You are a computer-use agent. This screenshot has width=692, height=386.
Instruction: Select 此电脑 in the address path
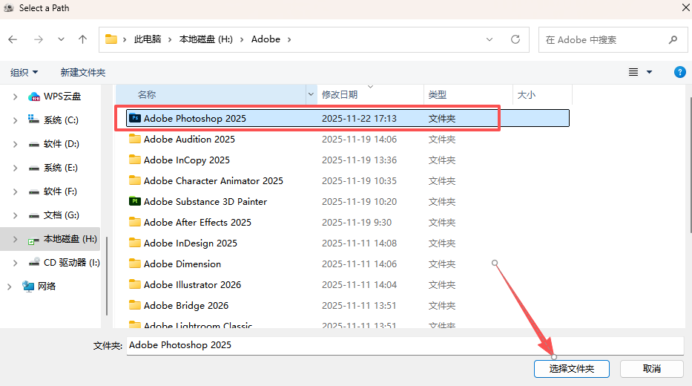[148, 39]
